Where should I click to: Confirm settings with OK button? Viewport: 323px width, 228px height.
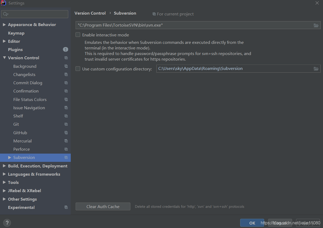coord(252,223)
